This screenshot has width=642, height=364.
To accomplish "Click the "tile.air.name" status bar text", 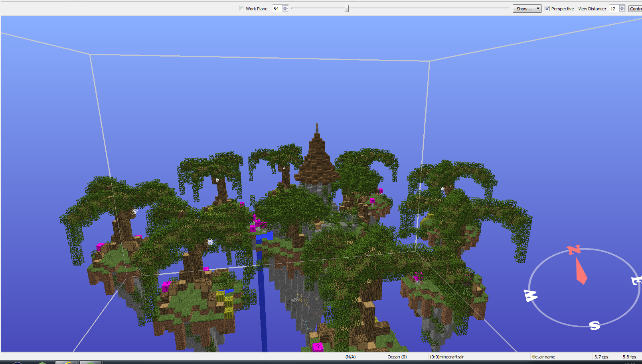I will (543, 357).
